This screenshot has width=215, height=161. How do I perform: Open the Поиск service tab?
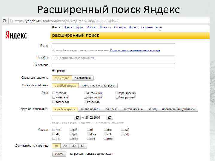[56, 27]
